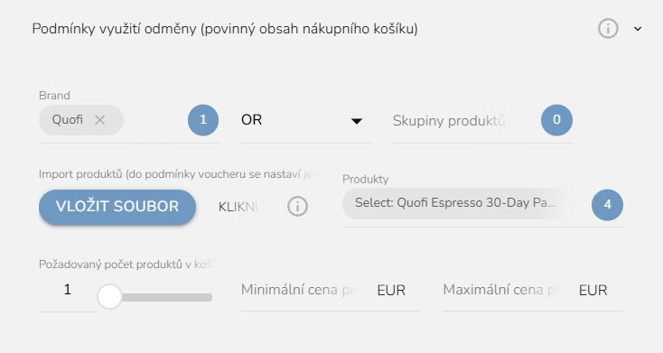Remove the Quofi brand chip
Viewport: 663px width, 353px height.
(x=99, y=120)
